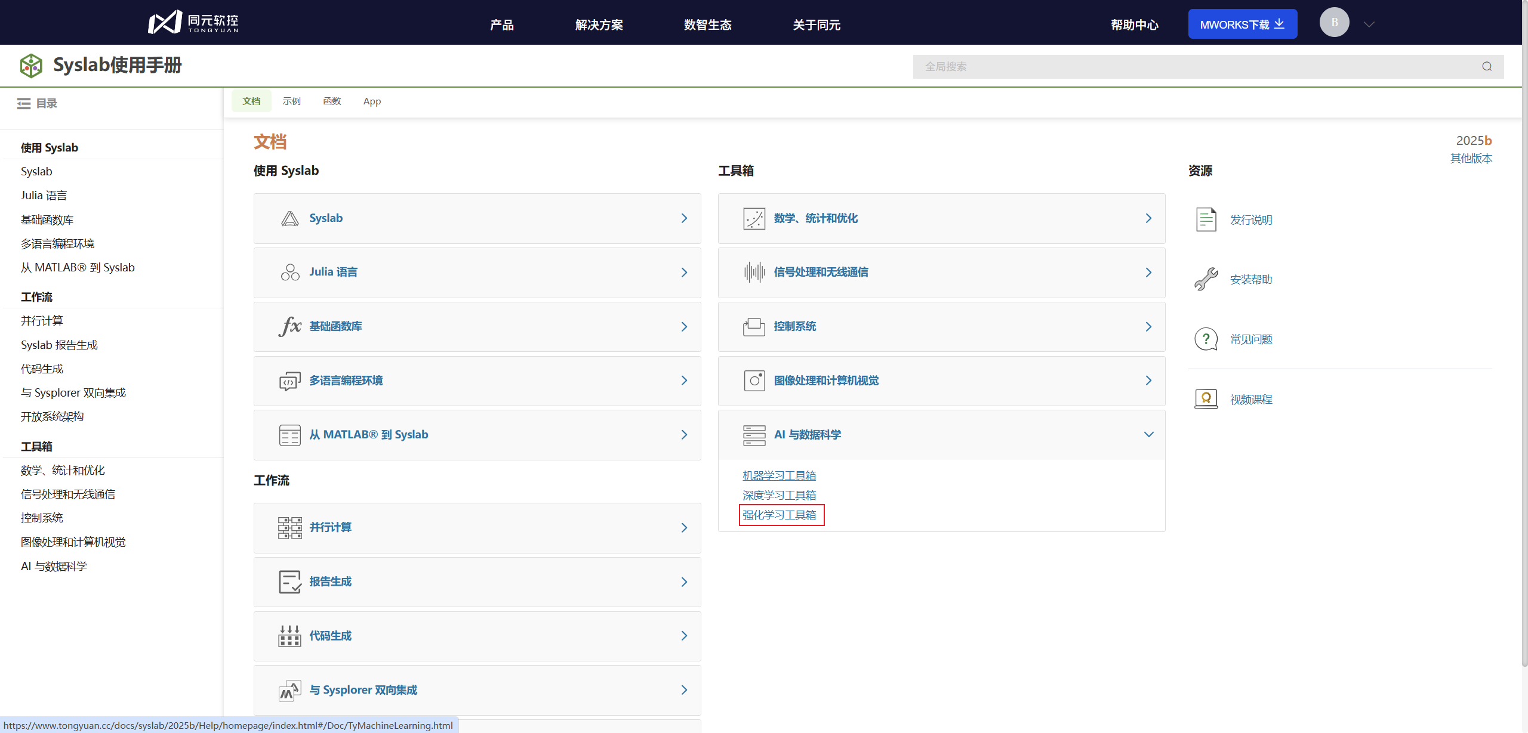Image resolution: width=1528 pixels, height=733 pixels.
Task: Click the 发行说明 document icon
Action: coord(1206,219)
